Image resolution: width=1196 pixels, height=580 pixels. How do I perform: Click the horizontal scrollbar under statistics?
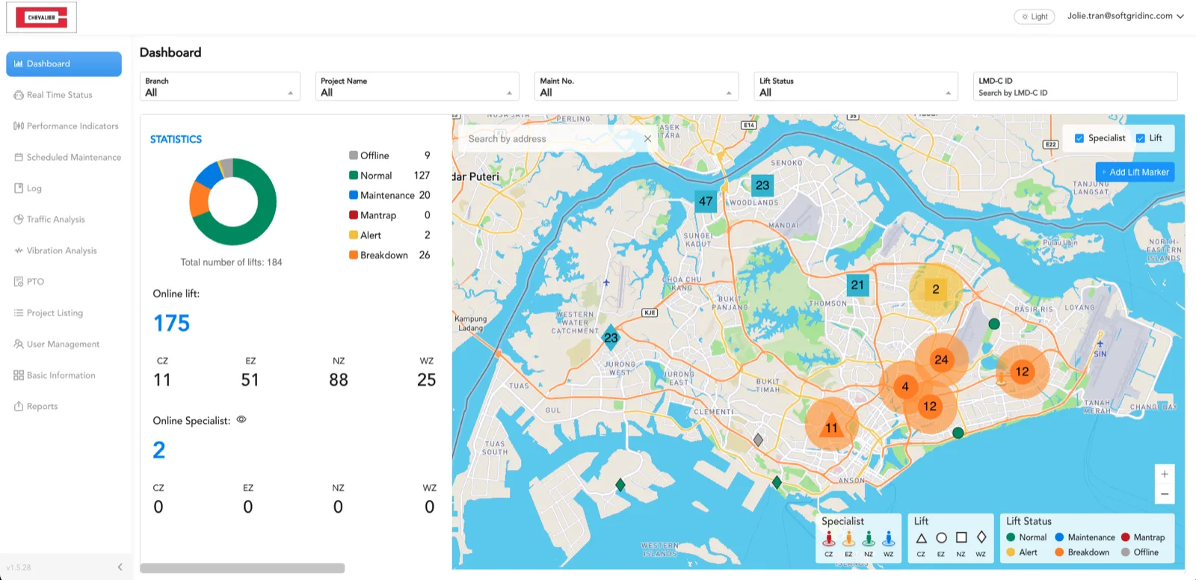click(x=242, y=568)
